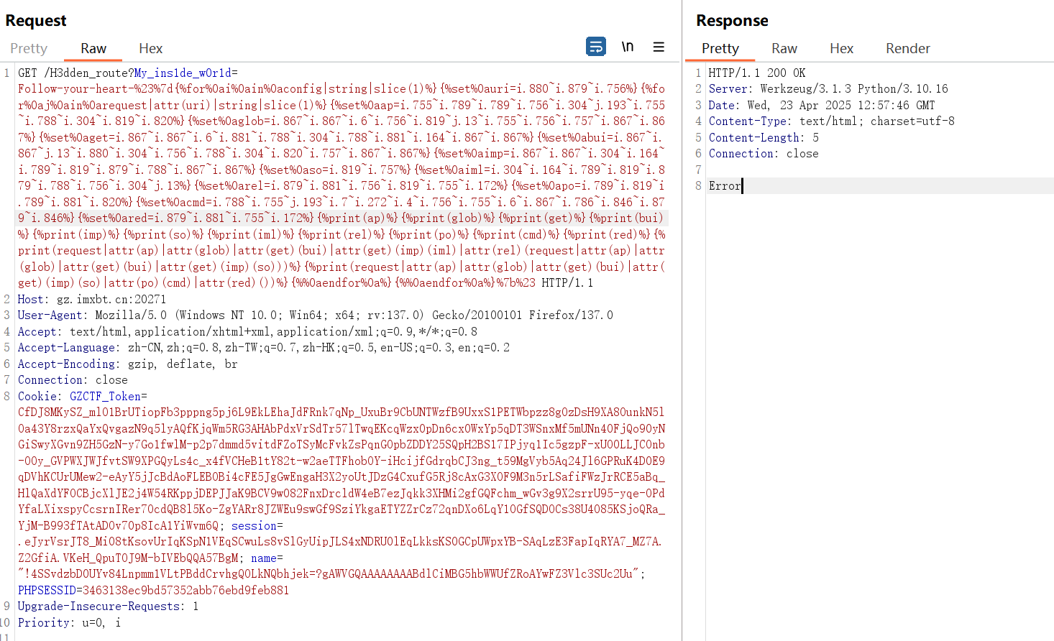Open the Response Render tab

pyautogui.click(x=907, y=48)
